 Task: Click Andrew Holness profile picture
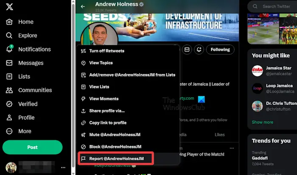tap(99, 34)
